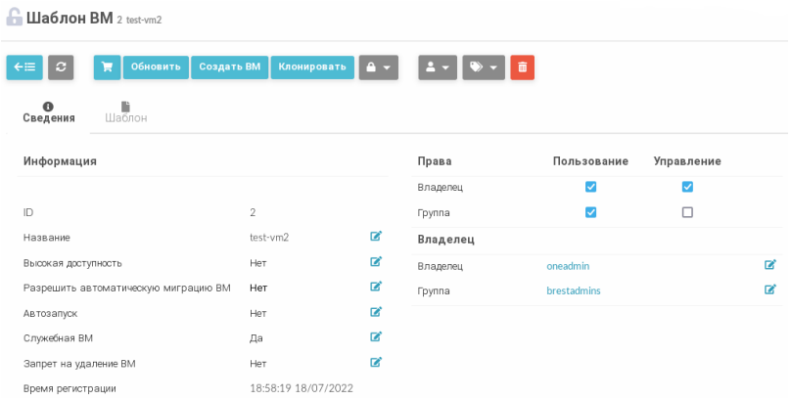Click the shopping cart marketplace icon
This screenshot has height=400, width=791.
[x=107, y=67]
